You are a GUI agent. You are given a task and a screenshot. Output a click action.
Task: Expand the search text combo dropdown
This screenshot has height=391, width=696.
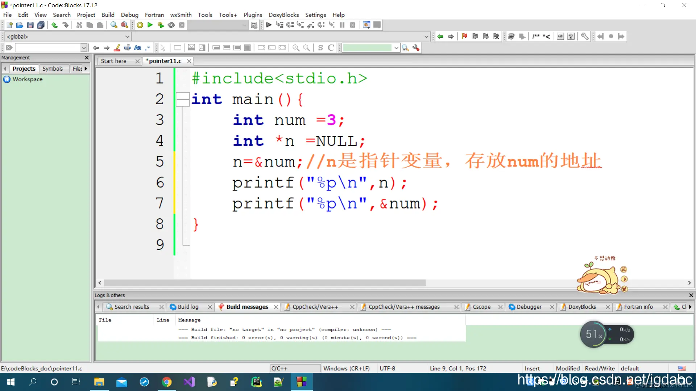pyautogui.click(x=83, y=48)
